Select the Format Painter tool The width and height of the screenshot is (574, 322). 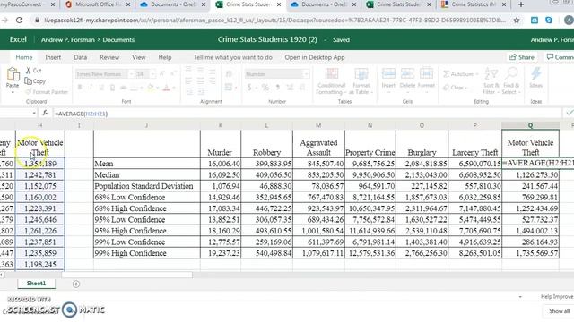47,91
